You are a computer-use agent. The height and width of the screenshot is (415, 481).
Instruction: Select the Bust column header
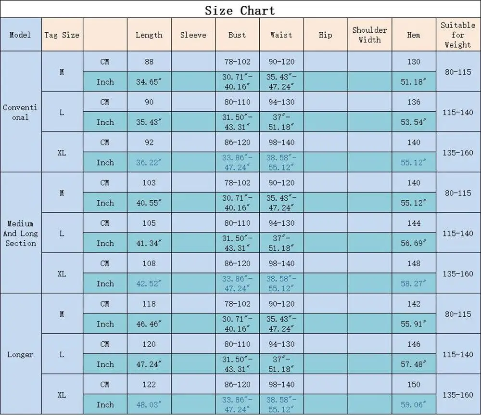238,35
